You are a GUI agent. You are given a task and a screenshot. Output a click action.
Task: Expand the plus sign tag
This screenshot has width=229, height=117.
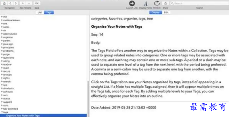(x=2, y=44)
